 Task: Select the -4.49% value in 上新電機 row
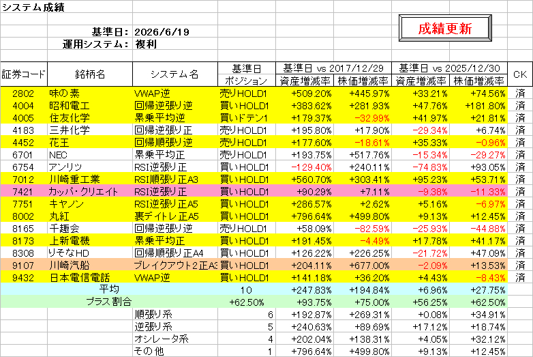(x=363, y=240)
